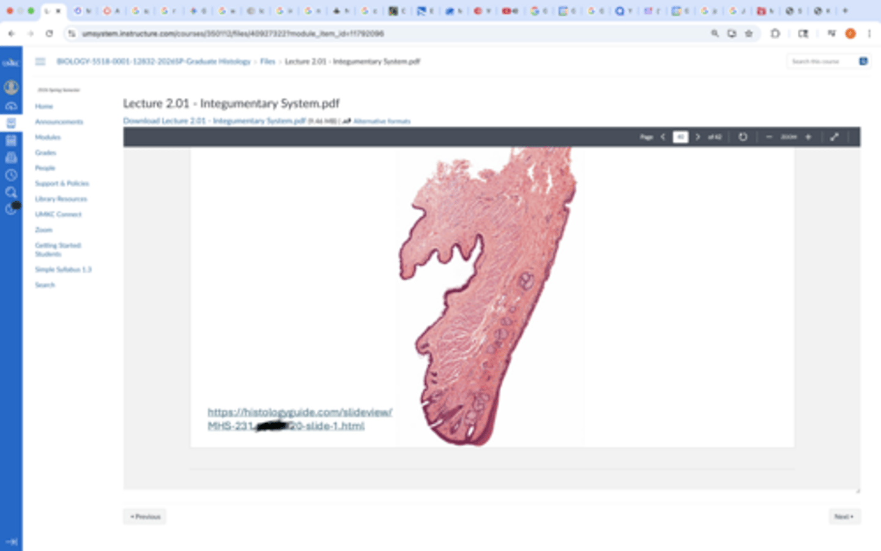This screenshot has height=551, width=881.
Task: Open the Chrome profile avatar
Action: click(x=850, y=34)
